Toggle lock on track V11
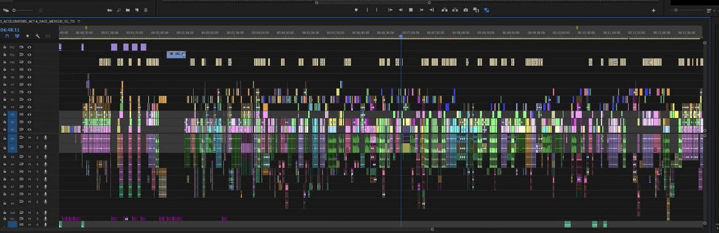719x233 pixels. point(4,55)
